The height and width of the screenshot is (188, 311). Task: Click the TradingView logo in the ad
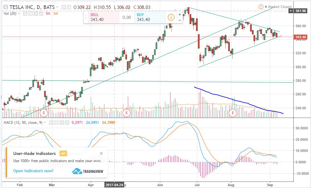[88, 171]
